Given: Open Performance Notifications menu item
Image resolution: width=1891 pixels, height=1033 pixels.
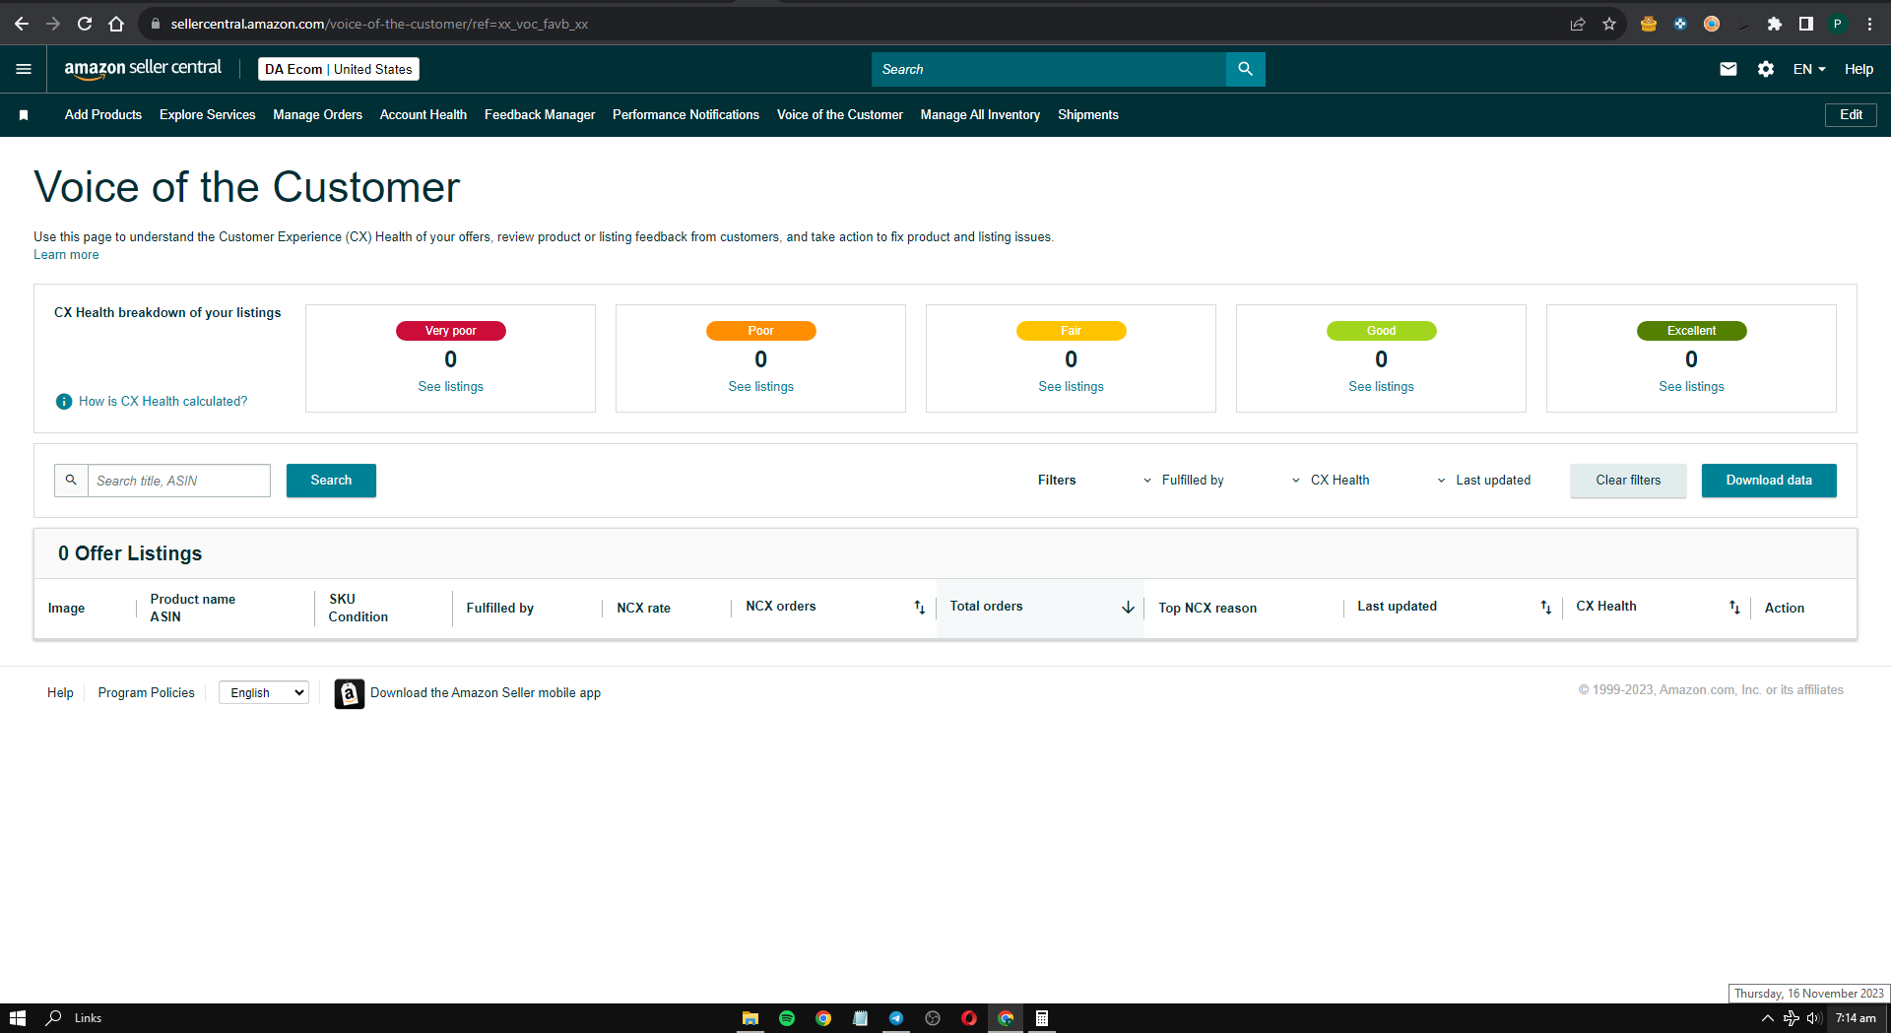Looking at the screenshot, I should point(686,115).
